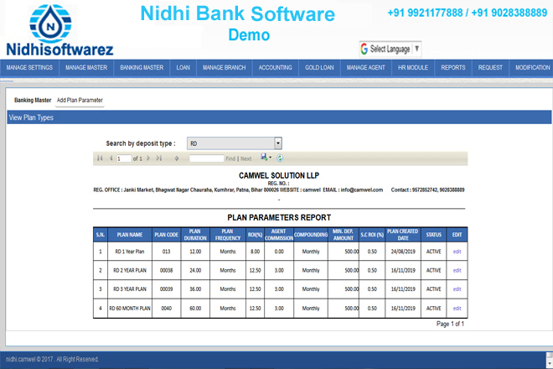
Task: Open the ACCOUNTING menu
Action: pos(276,68)
